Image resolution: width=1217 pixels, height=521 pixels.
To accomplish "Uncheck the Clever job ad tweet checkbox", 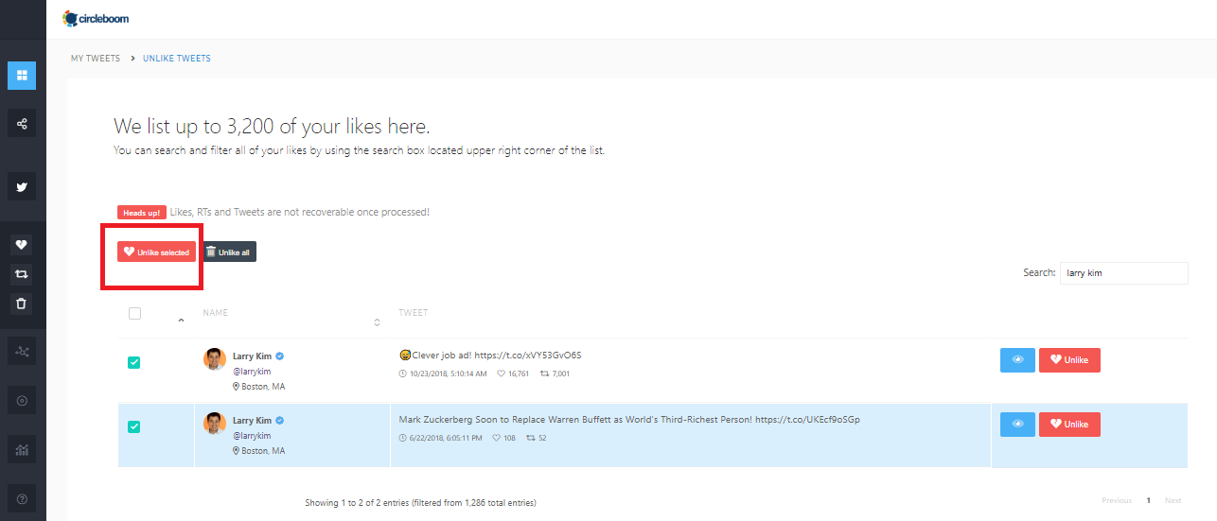I will pyautogui.click(x=134, y=362).
